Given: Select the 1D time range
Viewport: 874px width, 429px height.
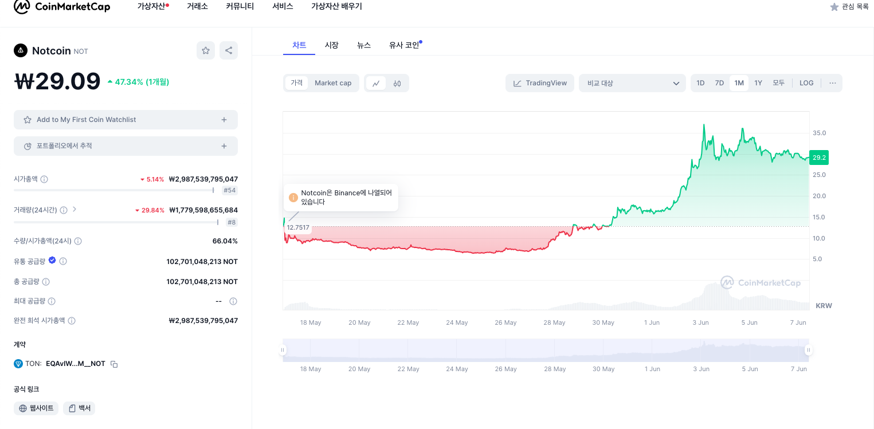Looking at the screenshot, I should pos(700,83).
